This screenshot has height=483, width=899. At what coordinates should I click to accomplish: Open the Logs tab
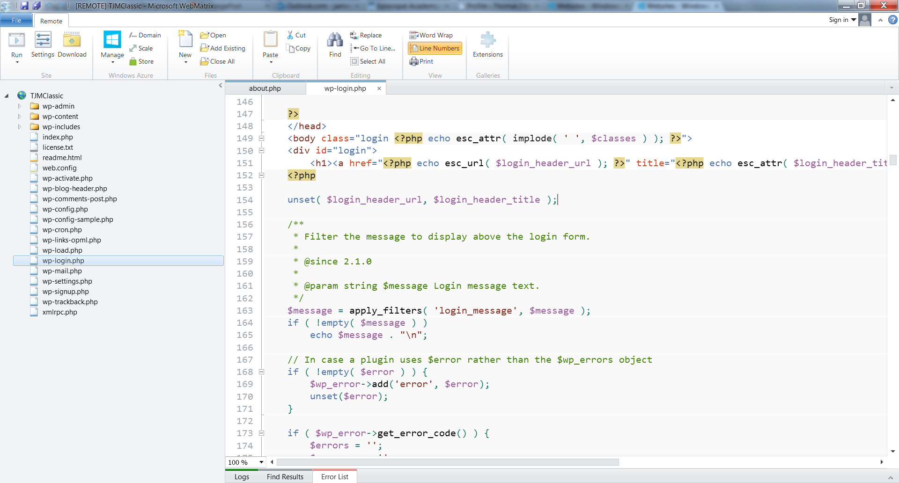pos(242,477)
